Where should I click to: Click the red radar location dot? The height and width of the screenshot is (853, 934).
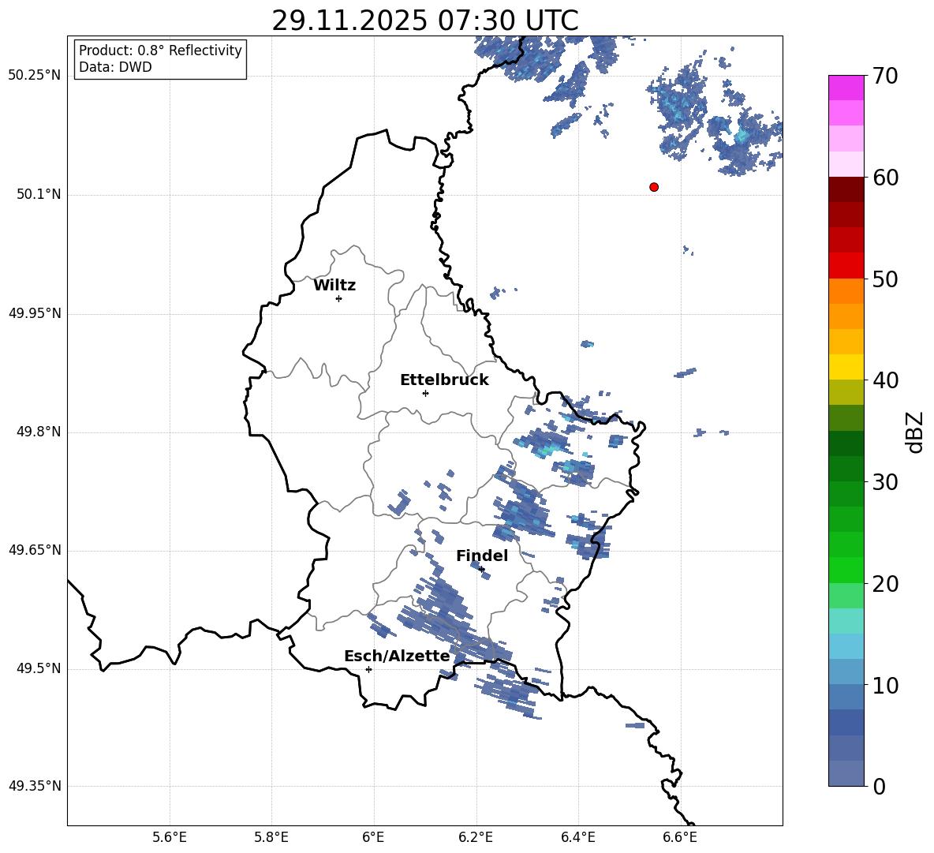[x=654, y=187]
